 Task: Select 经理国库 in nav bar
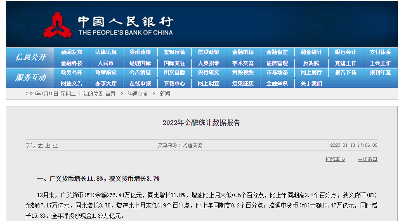[x=140, y=63]
